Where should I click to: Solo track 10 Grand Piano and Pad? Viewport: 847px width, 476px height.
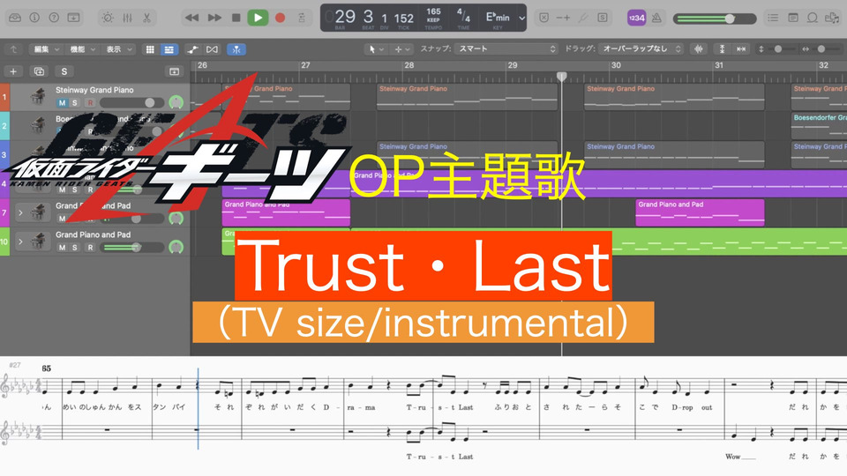74,247
